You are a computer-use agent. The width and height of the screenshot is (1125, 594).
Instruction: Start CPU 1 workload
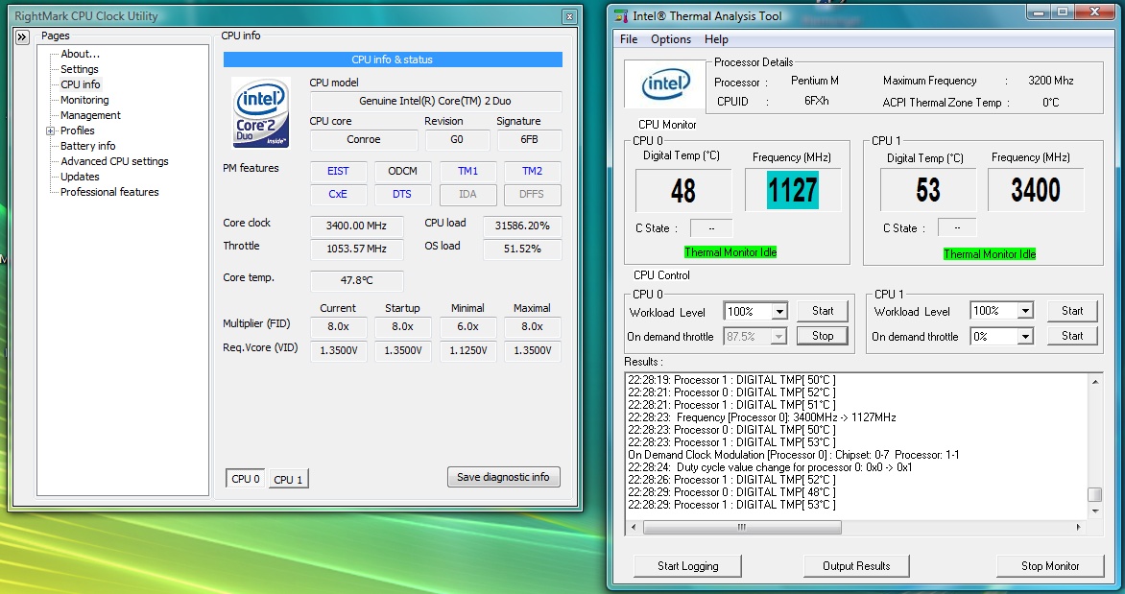pyautogui.click(x=1072, y=311)
